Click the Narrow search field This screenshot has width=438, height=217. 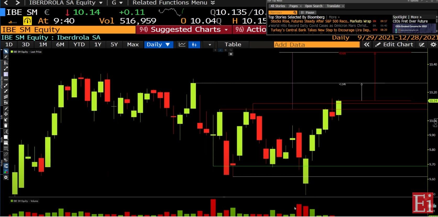click(283, 13)
